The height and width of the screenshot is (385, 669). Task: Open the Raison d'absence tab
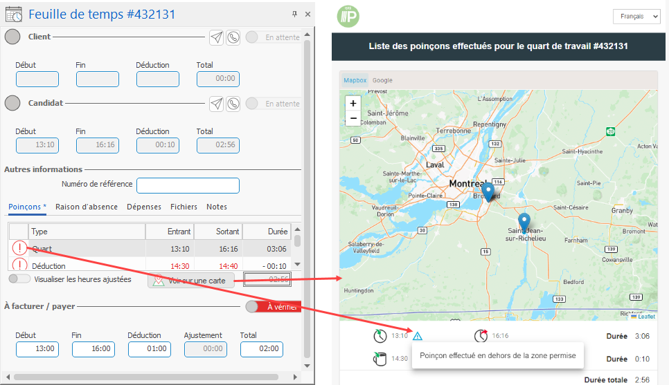pyautogui.click(x=86, y=207)
